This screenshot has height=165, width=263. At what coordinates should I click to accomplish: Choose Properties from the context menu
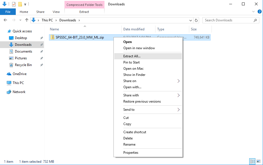(x=131, y=153)
